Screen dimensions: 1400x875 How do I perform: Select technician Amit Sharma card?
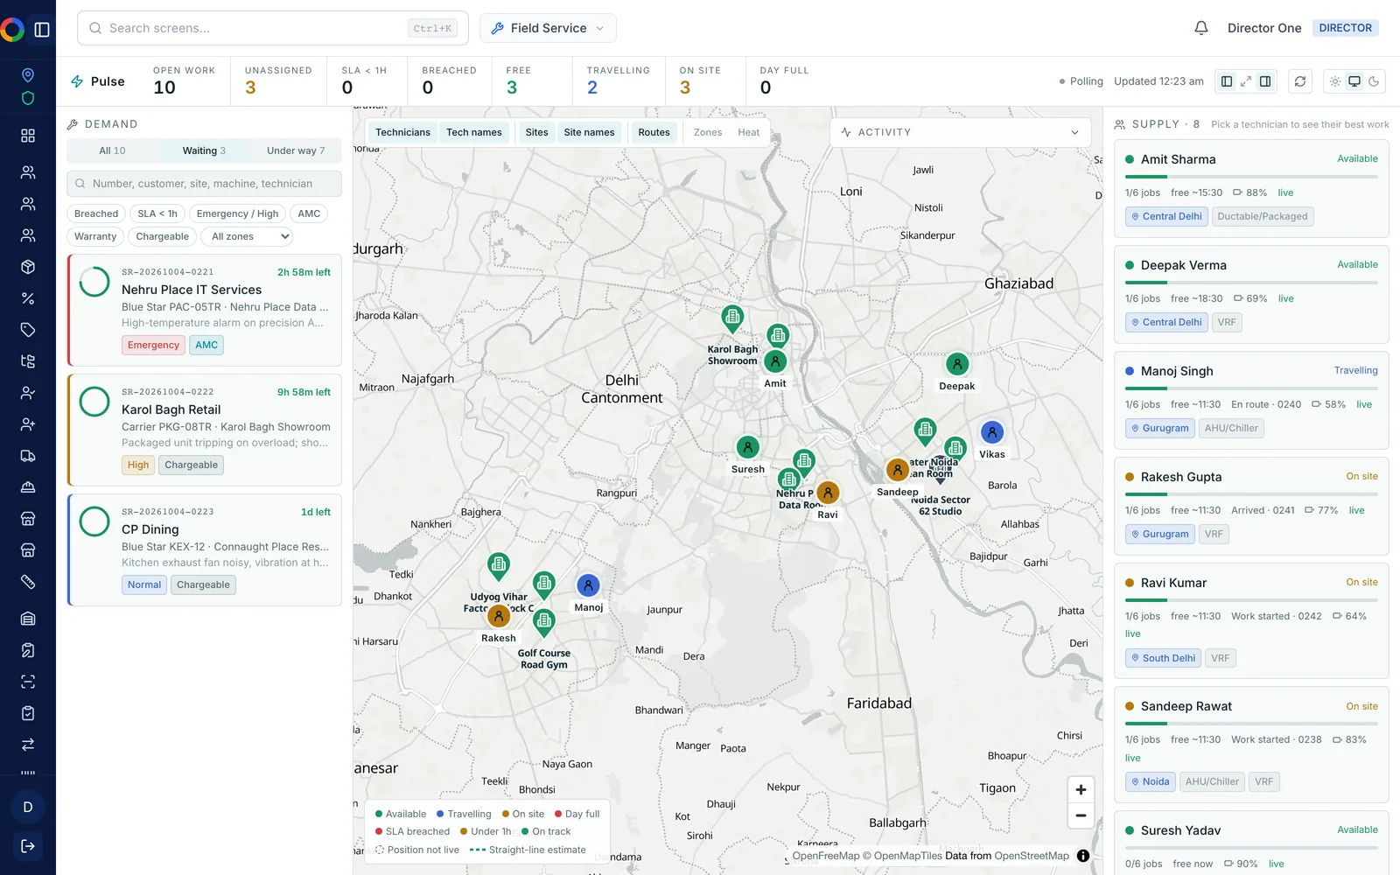coord(1251,189)
